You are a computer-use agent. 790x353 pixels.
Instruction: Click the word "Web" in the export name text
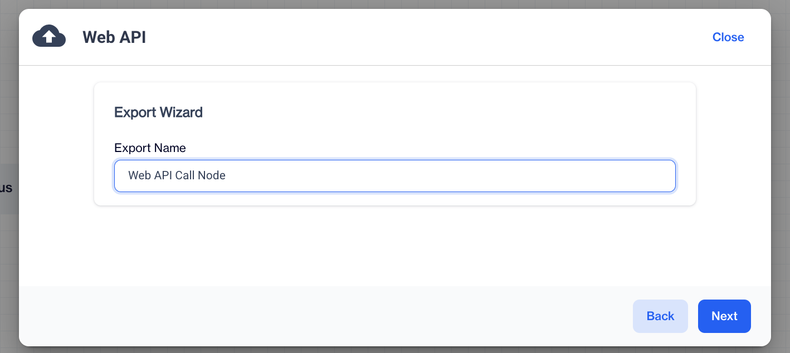(x=139, y=175)
